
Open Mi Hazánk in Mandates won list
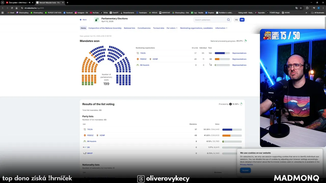[x=145, y=65]
